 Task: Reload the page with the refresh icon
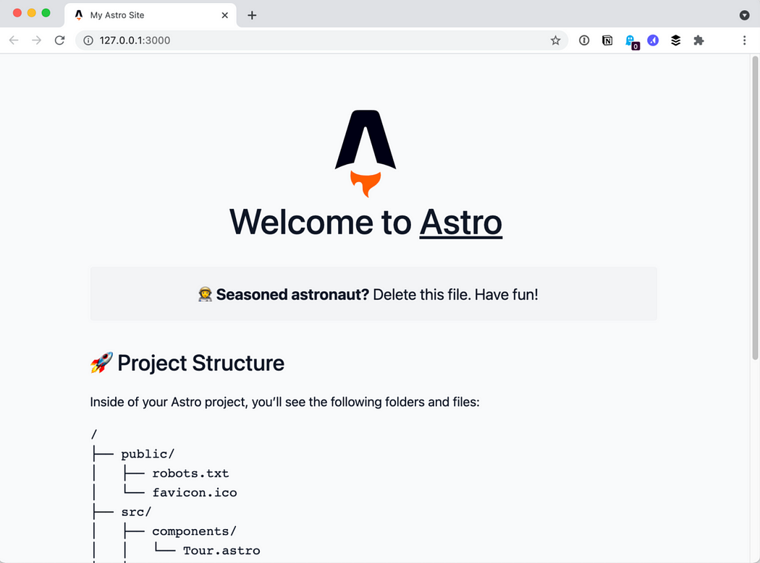click(x=59, y=40)
